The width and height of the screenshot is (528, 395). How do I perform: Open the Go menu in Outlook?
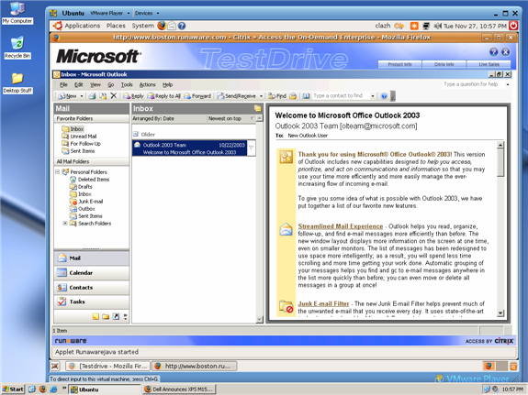pos(111,84)
